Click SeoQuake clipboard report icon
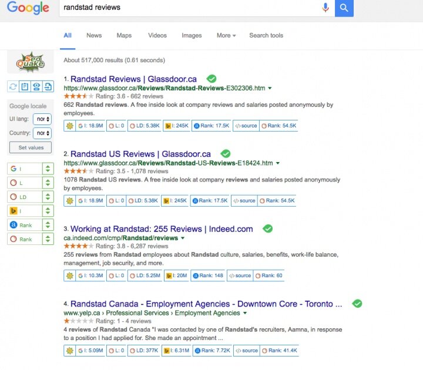The width and height of the screenshot is (423, 370). tap(25, 86)
